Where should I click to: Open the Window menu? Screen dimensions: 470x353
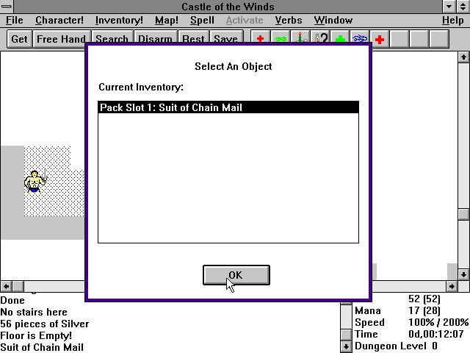333,20
